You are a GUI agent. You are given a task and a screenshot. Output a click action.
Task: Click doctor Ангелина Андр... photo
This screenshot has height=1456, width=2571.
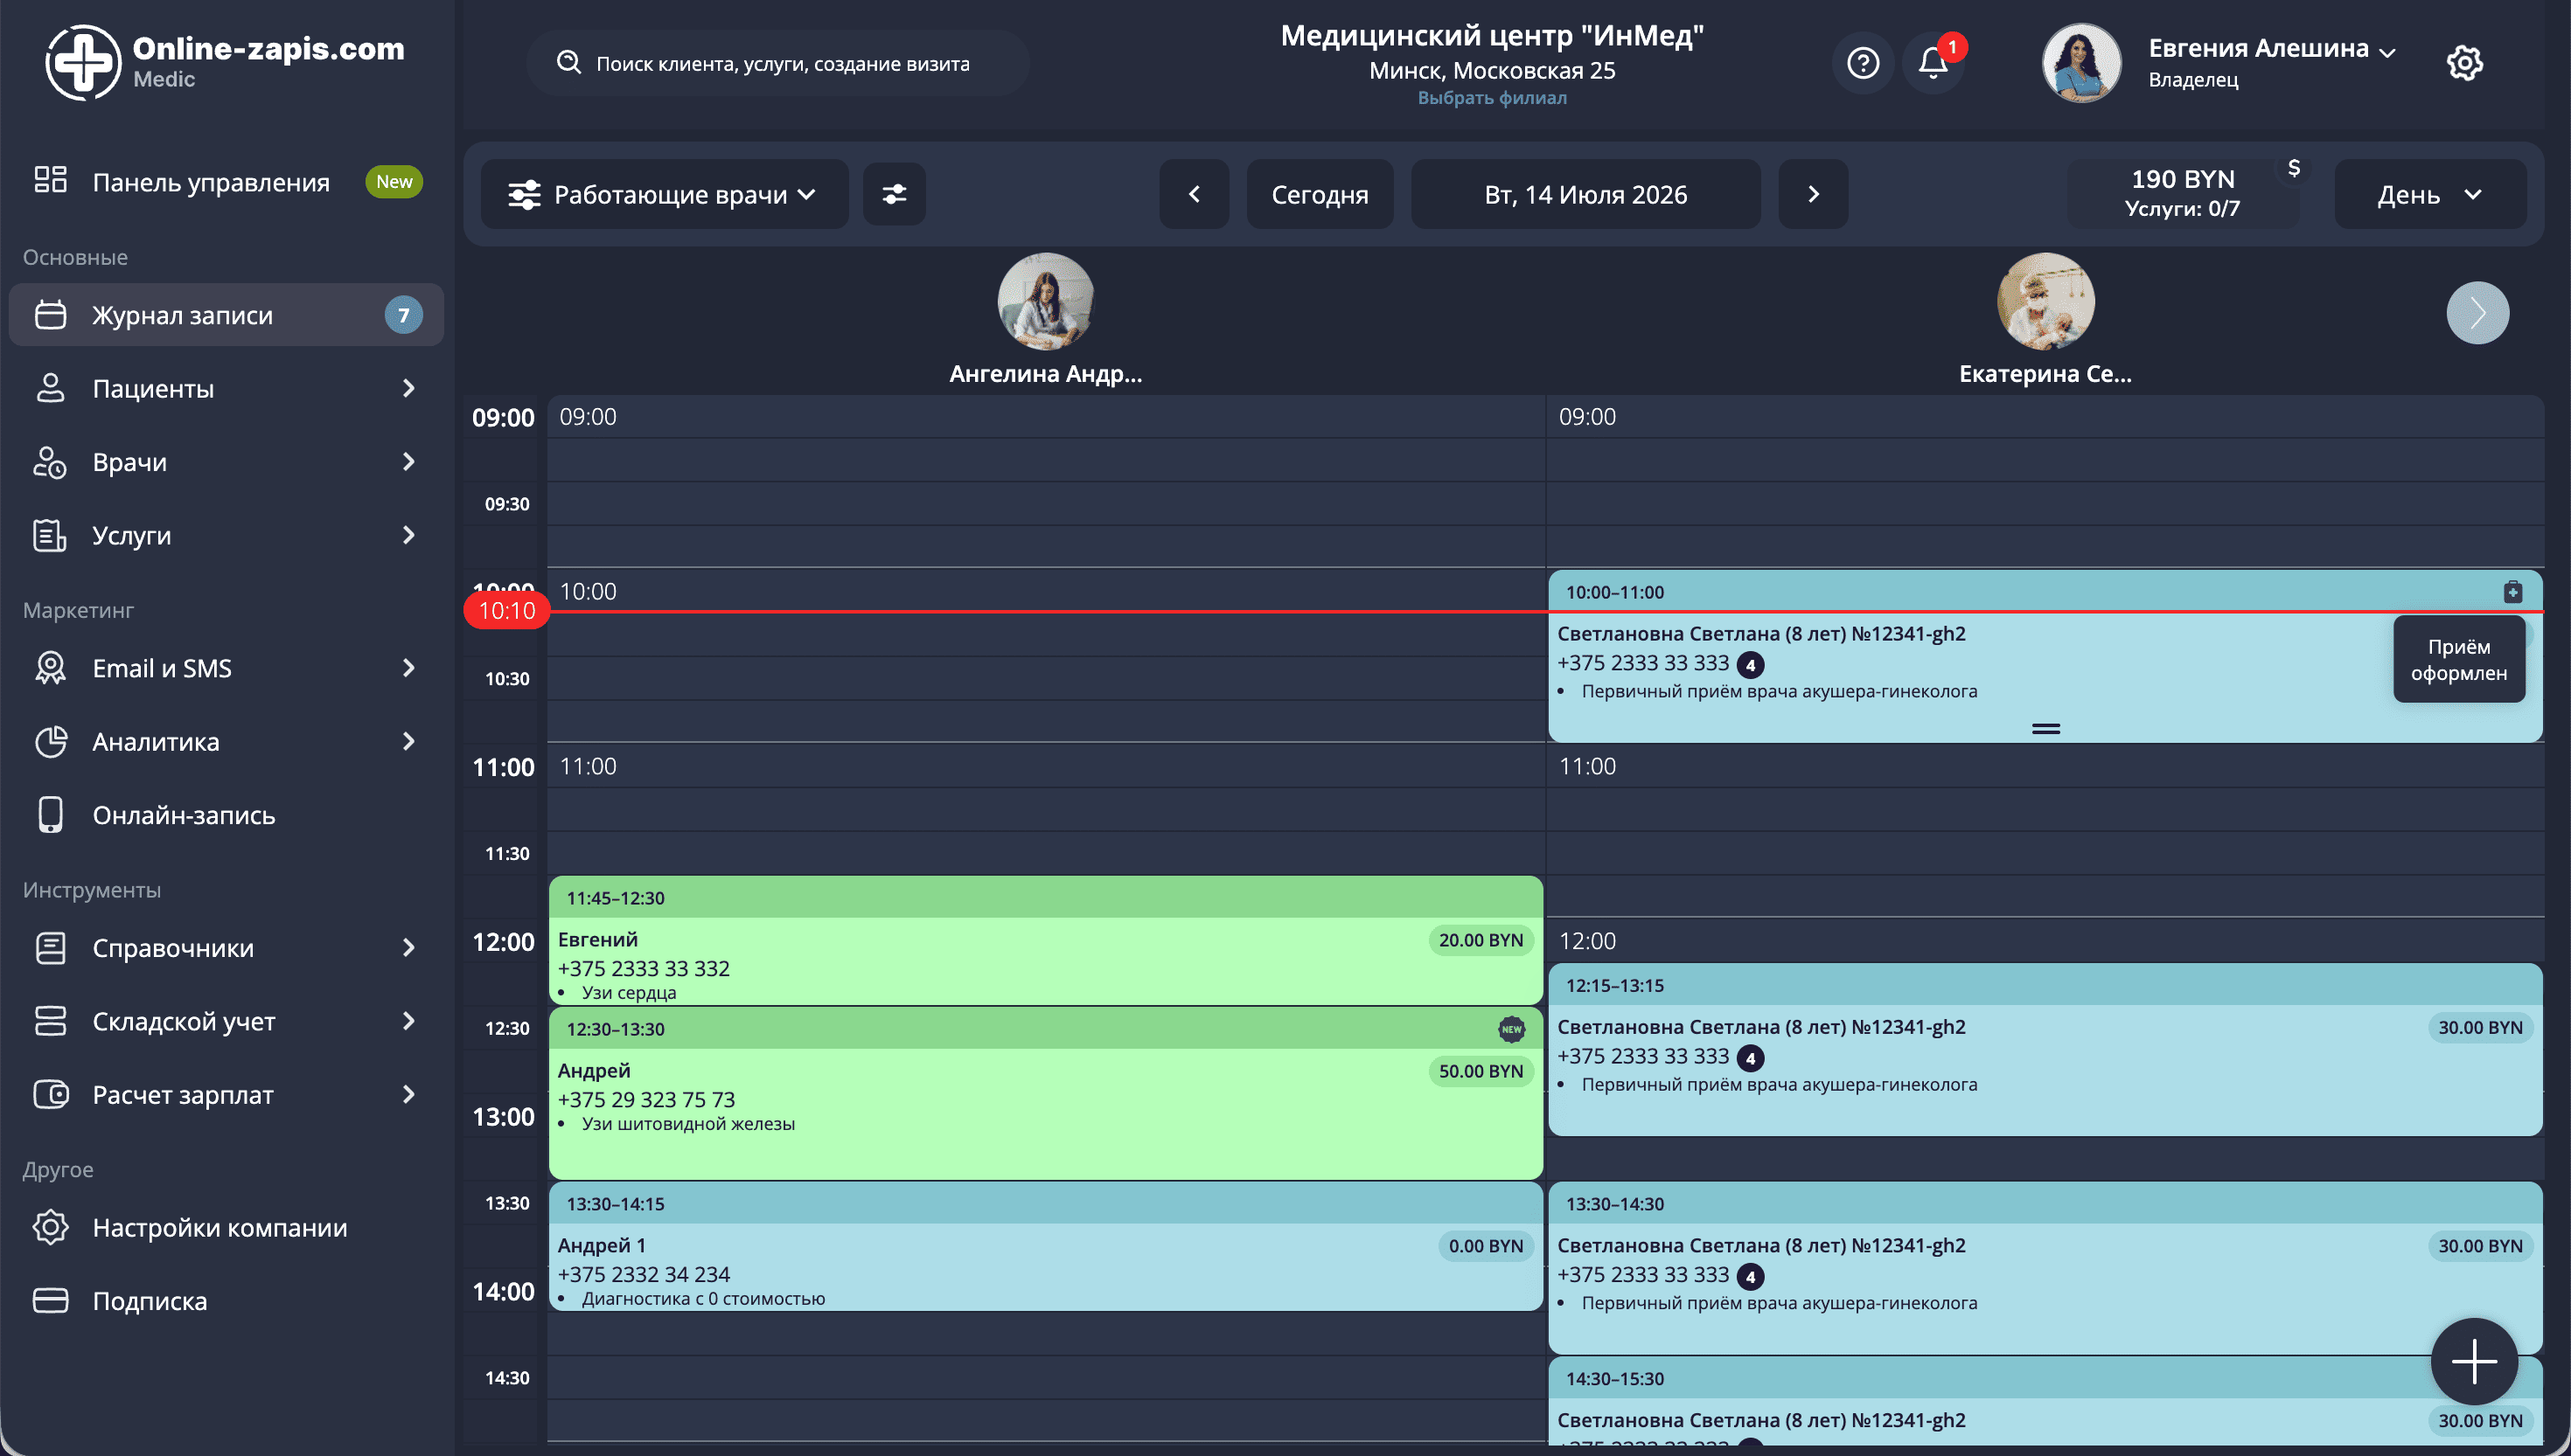(x=1045, y=301)
